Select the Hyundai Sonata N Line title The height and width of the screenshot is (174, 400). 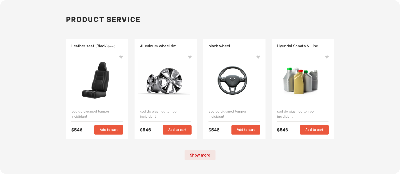(x=297, y=46)
